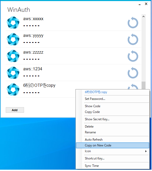Click the authenticator icon for aws::yyyyy
This screenshot has height=171, width=152.
(13, 39)
